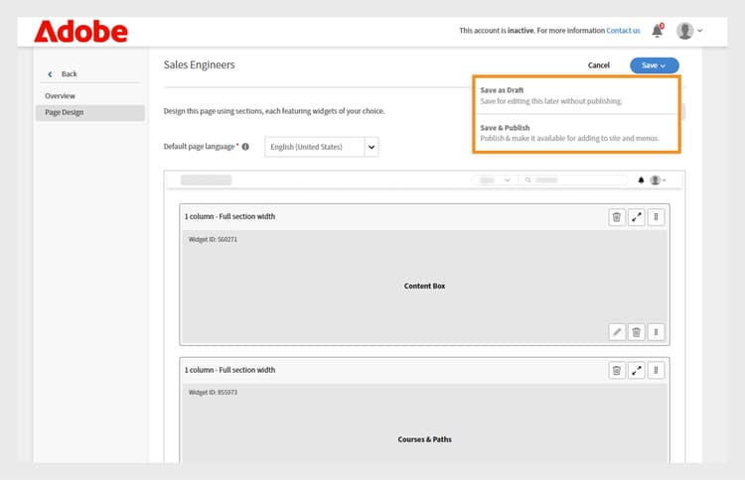745x480 pixels.
Task: Click the Cancel button
Action: 599,65
